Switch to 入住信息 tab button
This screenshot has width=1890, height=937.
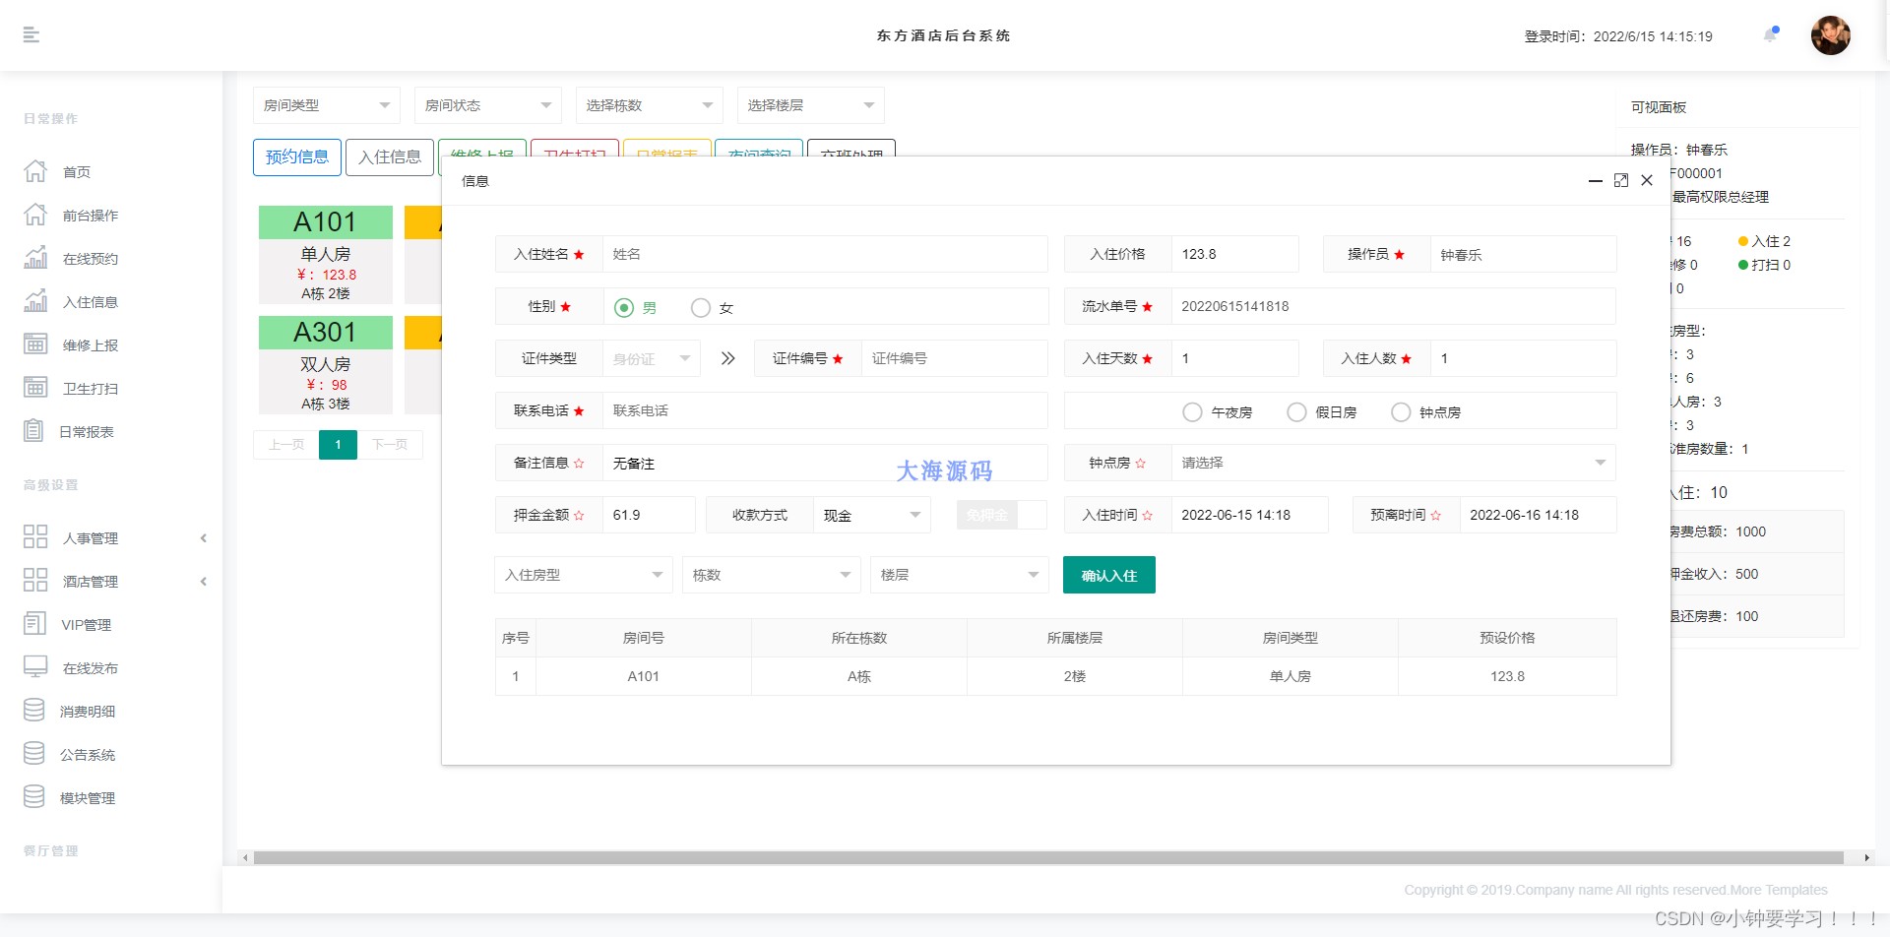390,157
